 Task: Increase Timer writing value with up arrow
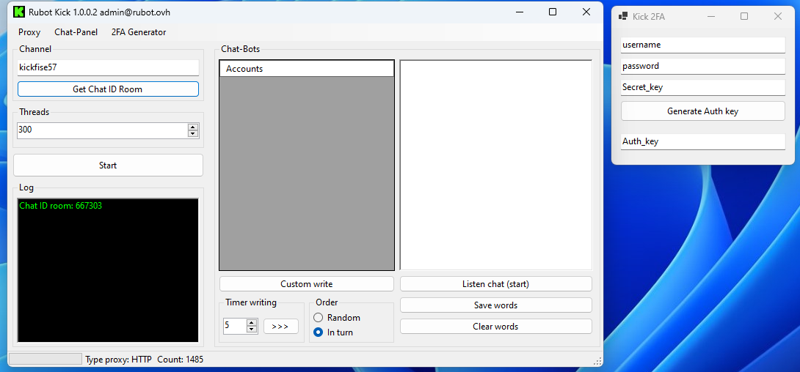252,322
